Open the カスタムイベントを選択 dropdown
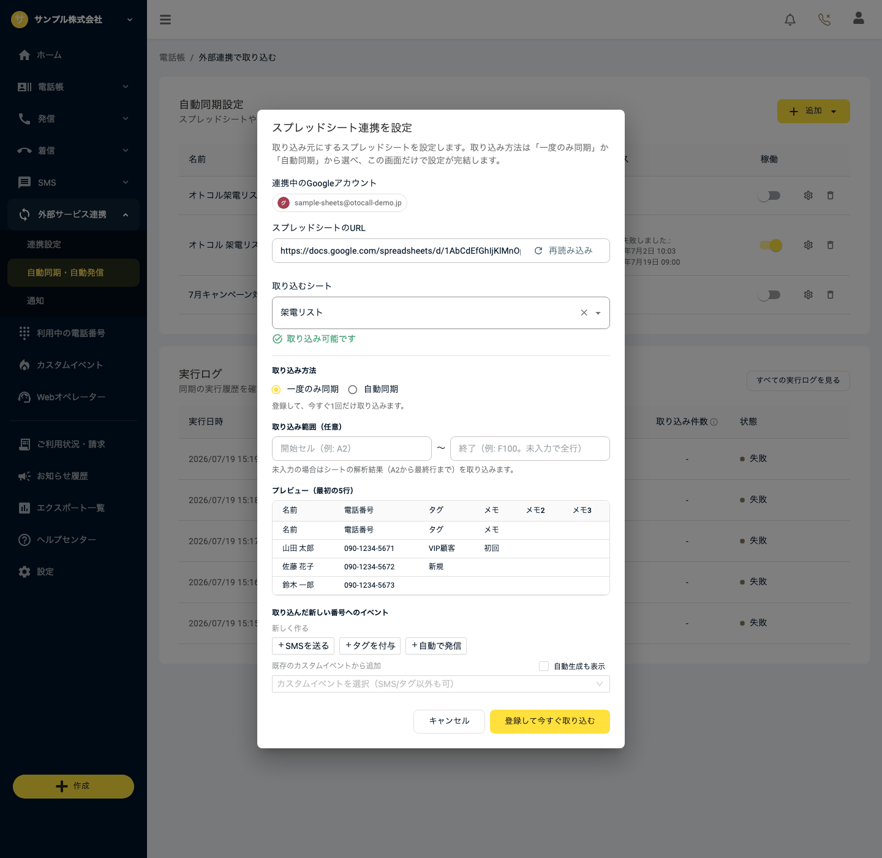The image size is (882, 858). point(441,684)
